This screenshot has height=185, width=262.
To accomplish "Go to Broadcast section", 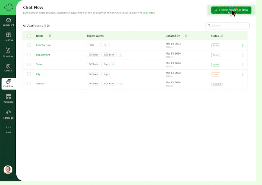I will click(8, 52).
